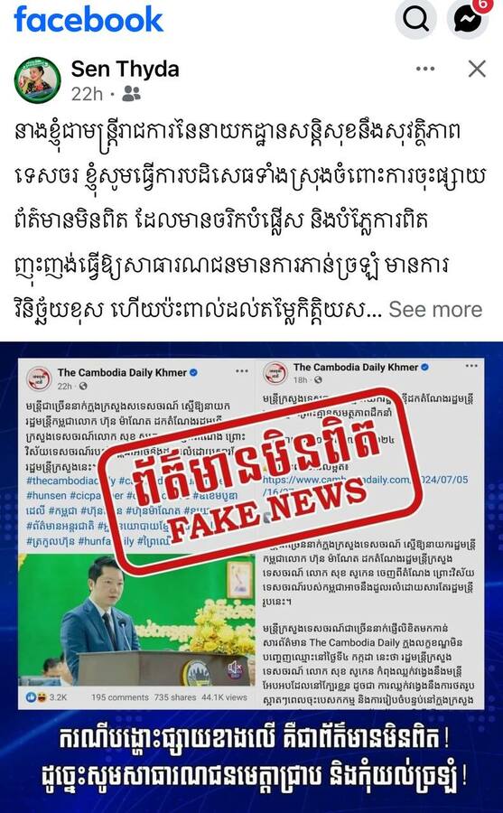This screenshot has height=813, width=503.
Task: Click right Cambodia Daily Khmer page avatar
Action: (x=275, y=373)
